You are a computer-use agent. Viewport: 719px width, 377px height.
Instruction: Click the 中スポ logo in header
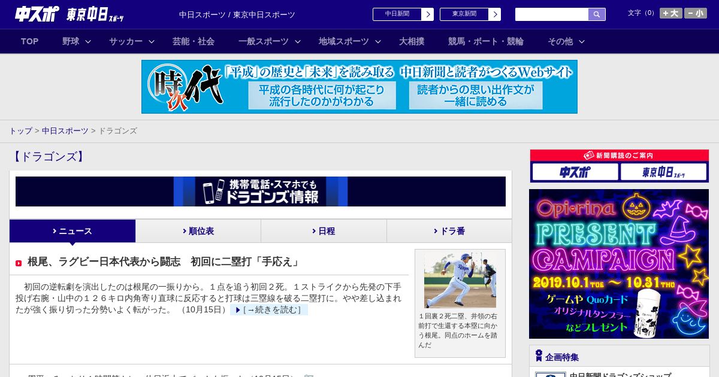tap(37, 14)
